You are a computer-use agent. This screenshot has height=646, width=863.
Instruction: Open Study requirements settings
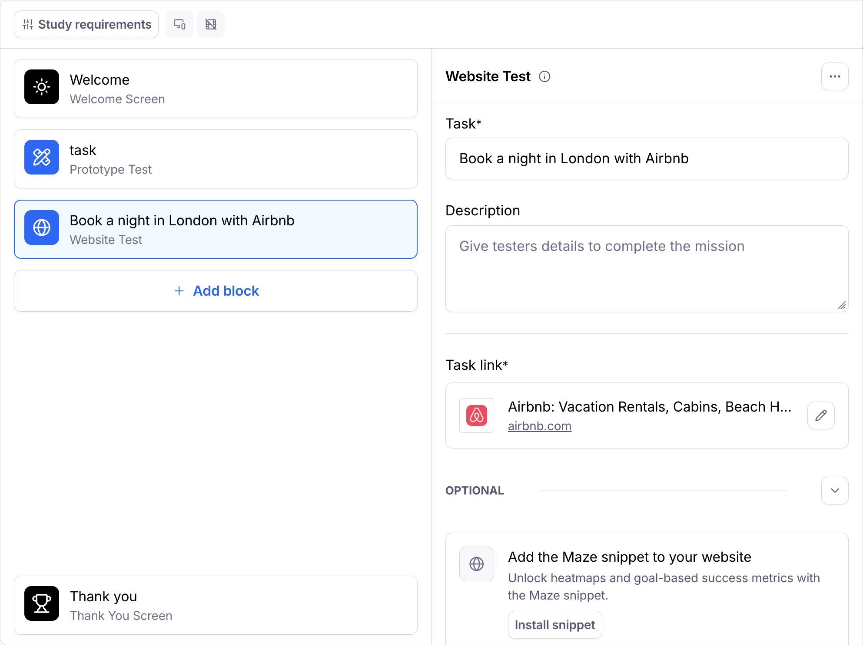pos(86,24)
